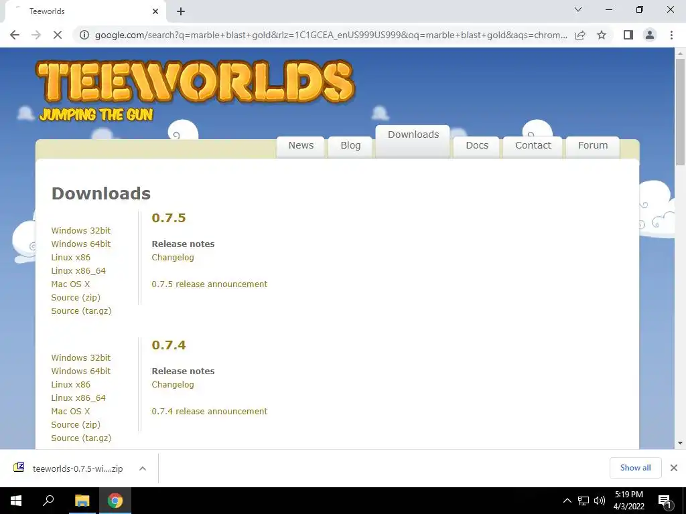Click the page scrollbar down arrow
This screenshot has width=686, height=514.
[x=680, y=443]
